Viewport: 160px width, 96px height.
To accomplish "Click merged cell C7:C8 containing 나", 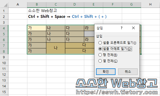I will pos(56,48).
